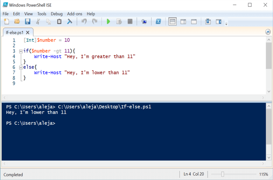This screenshot has height=180, width=273.
Task: Click the Copy icon in toolbar
Action: tap(49, 22)
